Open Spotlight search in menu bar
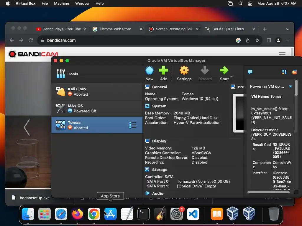Image resolution: width=302 pixels, height=226 pixels. (x=240, y=4)
